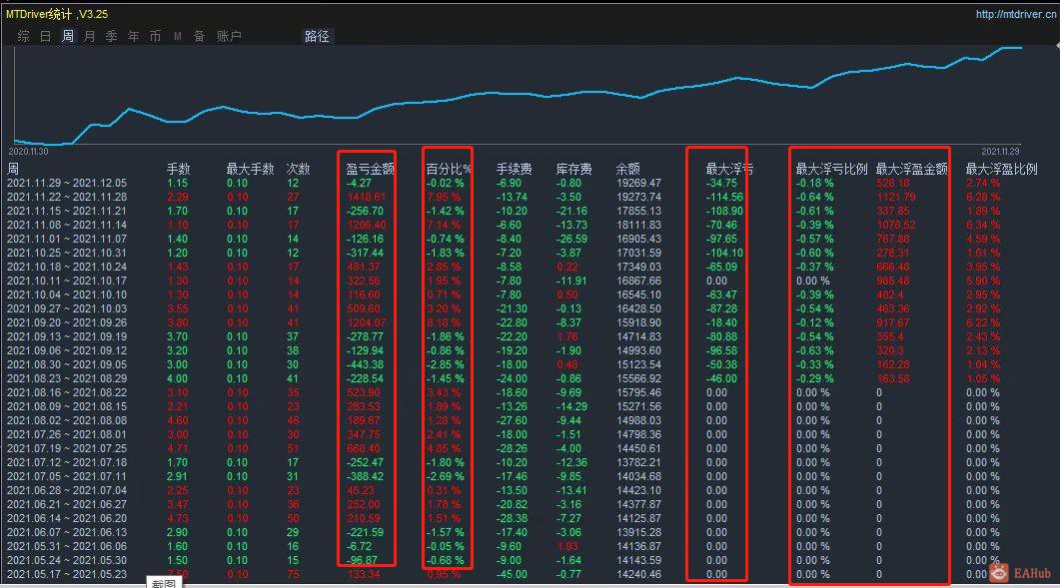
Task: Click the 百分比% column header
Action: click(x=449, y=169)
